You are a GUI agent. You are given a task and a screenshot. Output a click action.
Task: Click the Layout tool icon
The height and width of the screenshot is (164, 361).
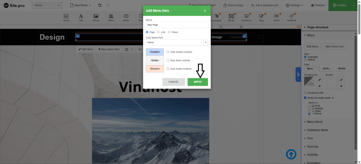(66, 17)
